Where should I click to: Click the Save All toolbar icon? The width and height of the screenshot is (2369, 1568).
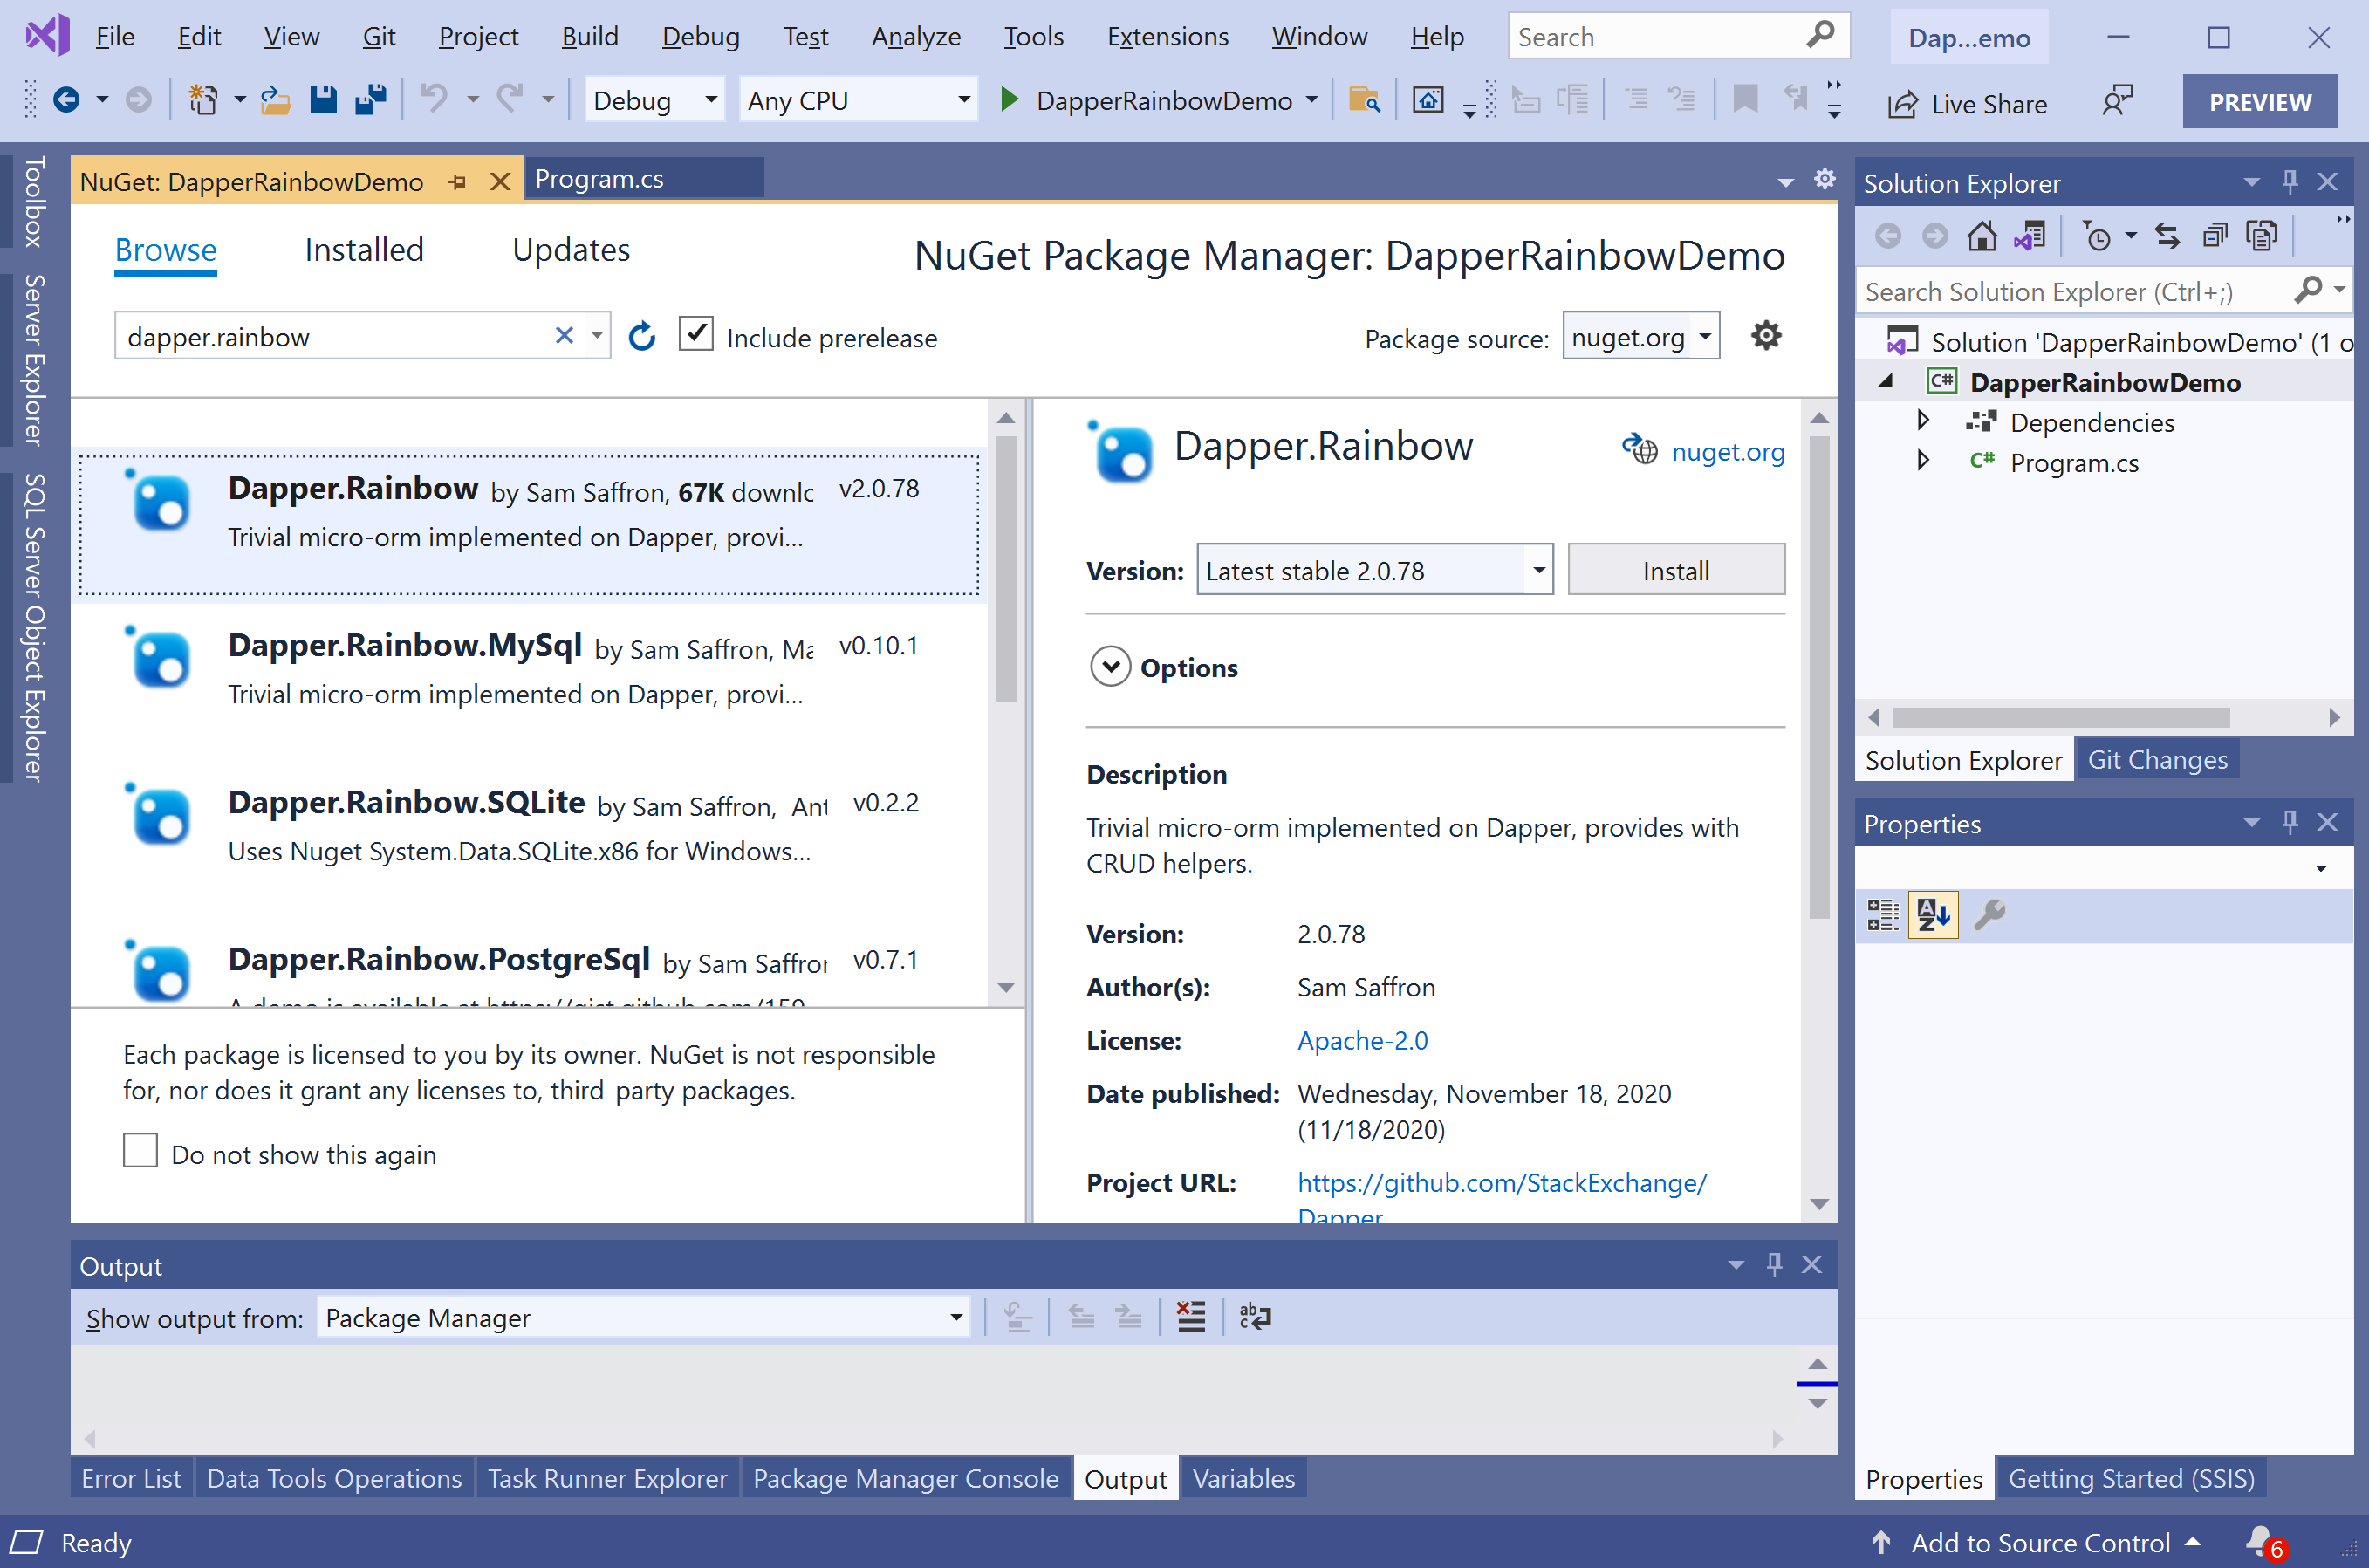coord(371,100)
